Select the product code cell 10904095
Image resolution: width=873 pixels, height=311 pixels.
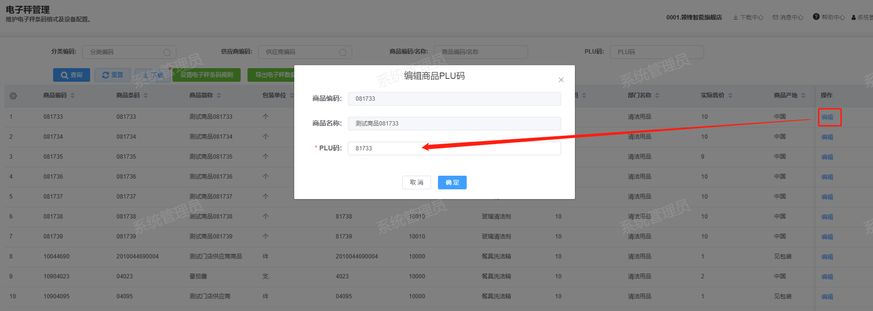coord(57,296)
